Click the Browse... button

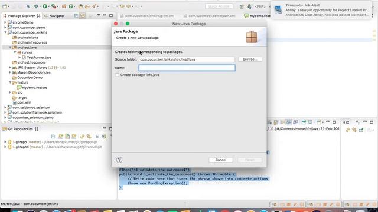(x=250, y=59)
